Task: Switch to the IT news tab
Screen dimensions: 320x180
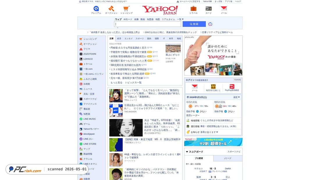Action: point(164,39)
